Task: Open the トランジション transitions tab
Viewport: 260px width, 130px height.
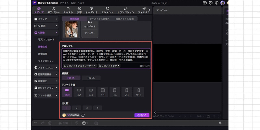Action: [x=126, y=10]
